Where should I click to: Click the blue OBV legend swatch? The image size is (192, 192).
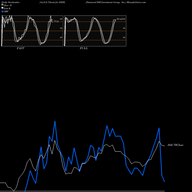tap(2, 12)
